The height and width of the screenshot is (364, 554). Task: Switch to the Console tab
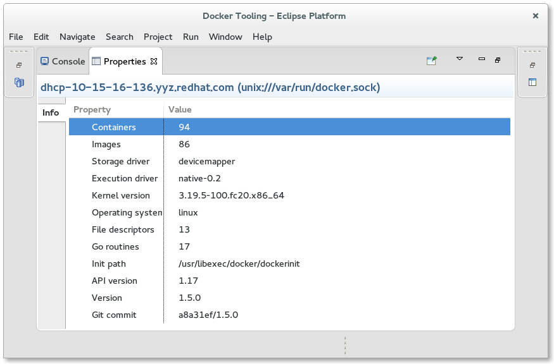coord(63,61)
